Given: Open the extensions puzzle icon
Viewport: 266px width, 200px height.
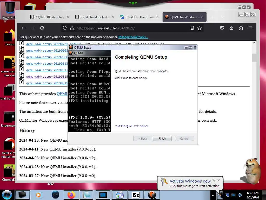Looking at the screenshot, I should pos(241,28).
